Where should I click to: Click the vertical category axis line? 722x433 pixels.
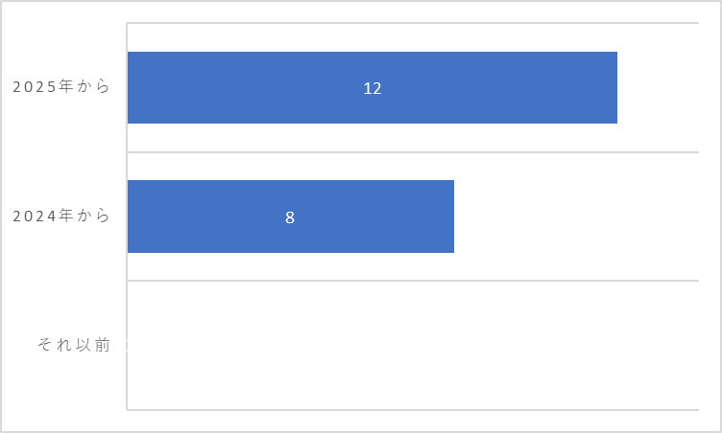[127, 216]
